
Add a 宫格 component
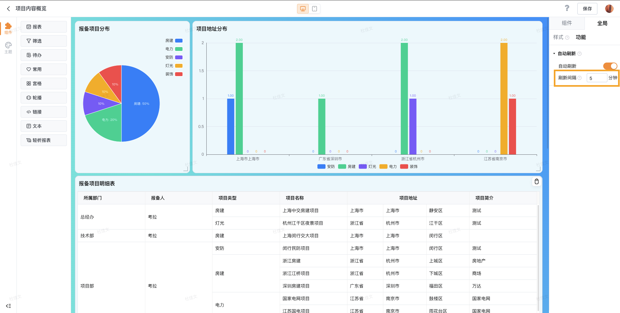(x=44, y=83)
